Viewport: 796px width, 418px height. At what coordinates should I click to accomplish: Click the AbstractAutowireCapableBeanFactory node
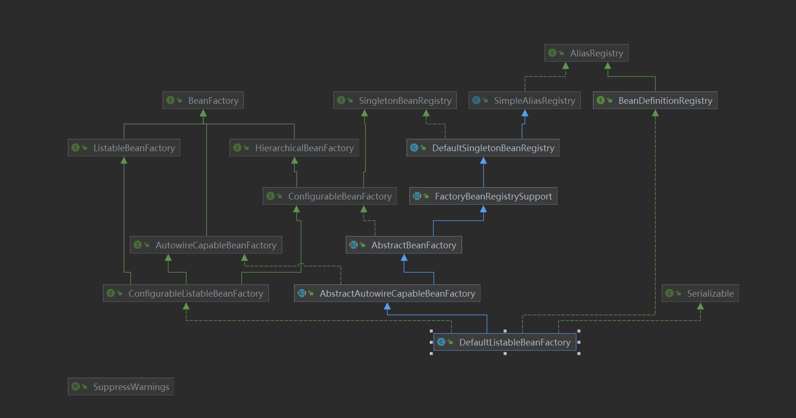tap(387, 293)
